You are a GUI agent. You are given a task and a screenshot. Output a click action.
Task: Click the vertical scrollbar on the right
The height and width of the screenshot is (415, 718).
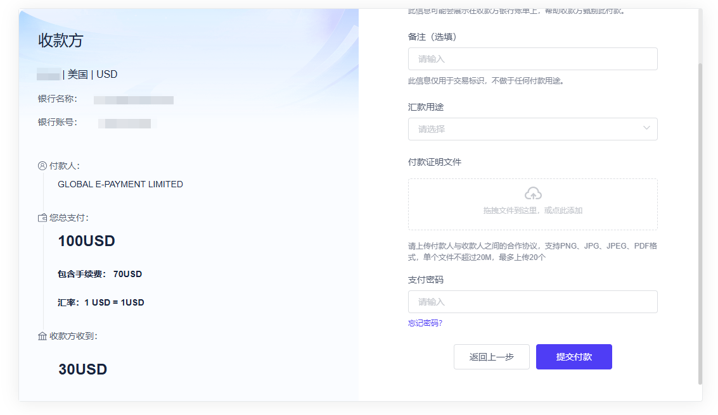[x=700, y=221]
